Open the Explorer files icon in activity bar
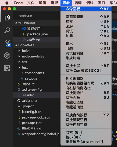Viewport: 117px width, 147px height. pyautogui.click(x=7, y=18)
